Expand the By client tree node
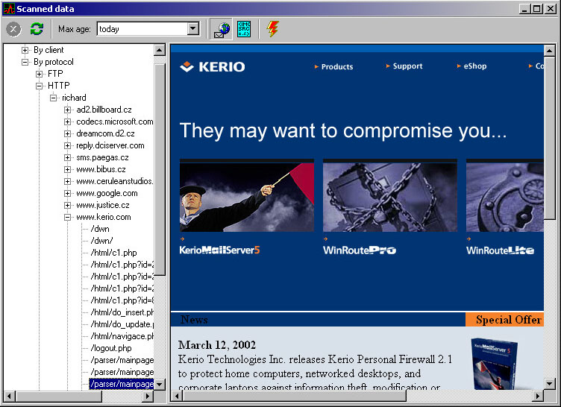The image size is (561, 407). 25,50
